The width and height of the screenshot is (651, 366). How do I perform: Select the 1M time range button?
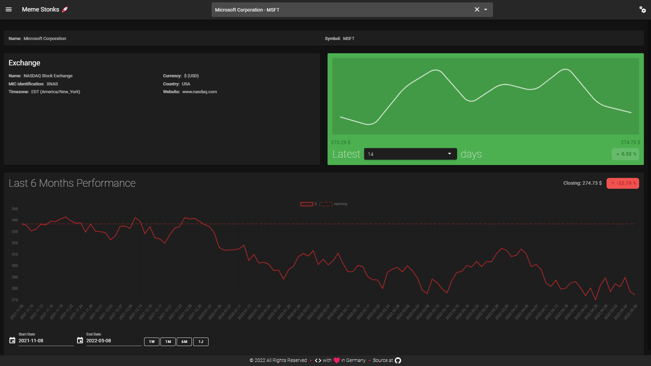coord(168,342)
